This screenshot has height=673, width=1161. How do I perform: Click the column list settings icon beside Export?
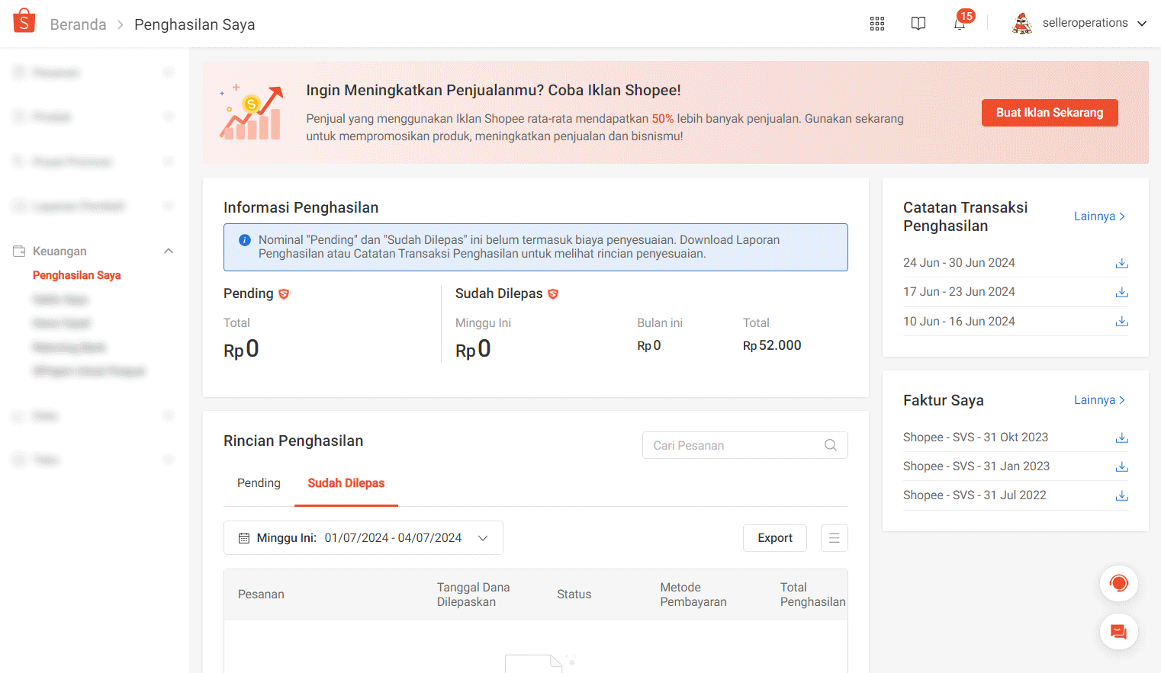pos(834,538)
